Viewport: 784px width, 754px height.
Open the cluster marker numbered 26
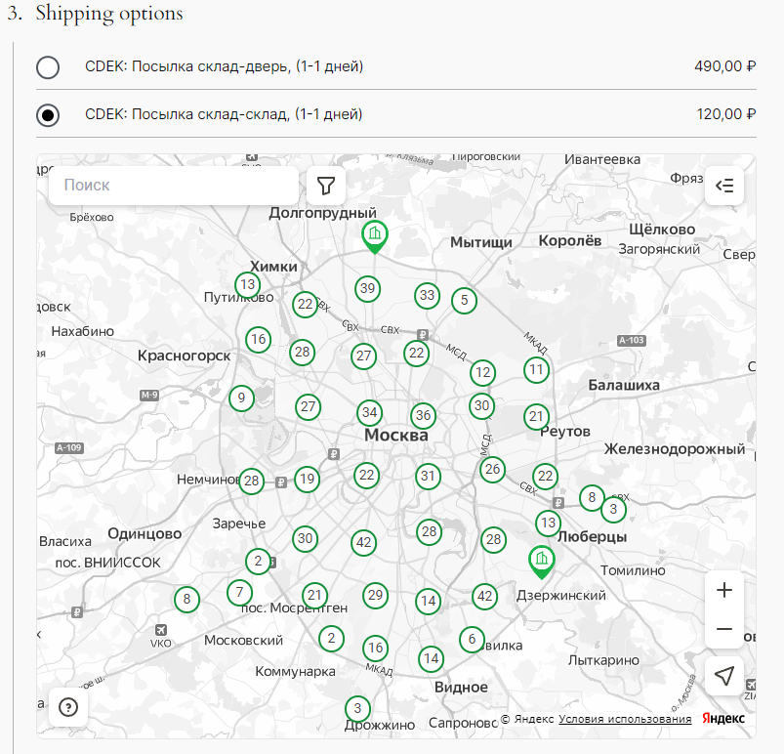492,470
